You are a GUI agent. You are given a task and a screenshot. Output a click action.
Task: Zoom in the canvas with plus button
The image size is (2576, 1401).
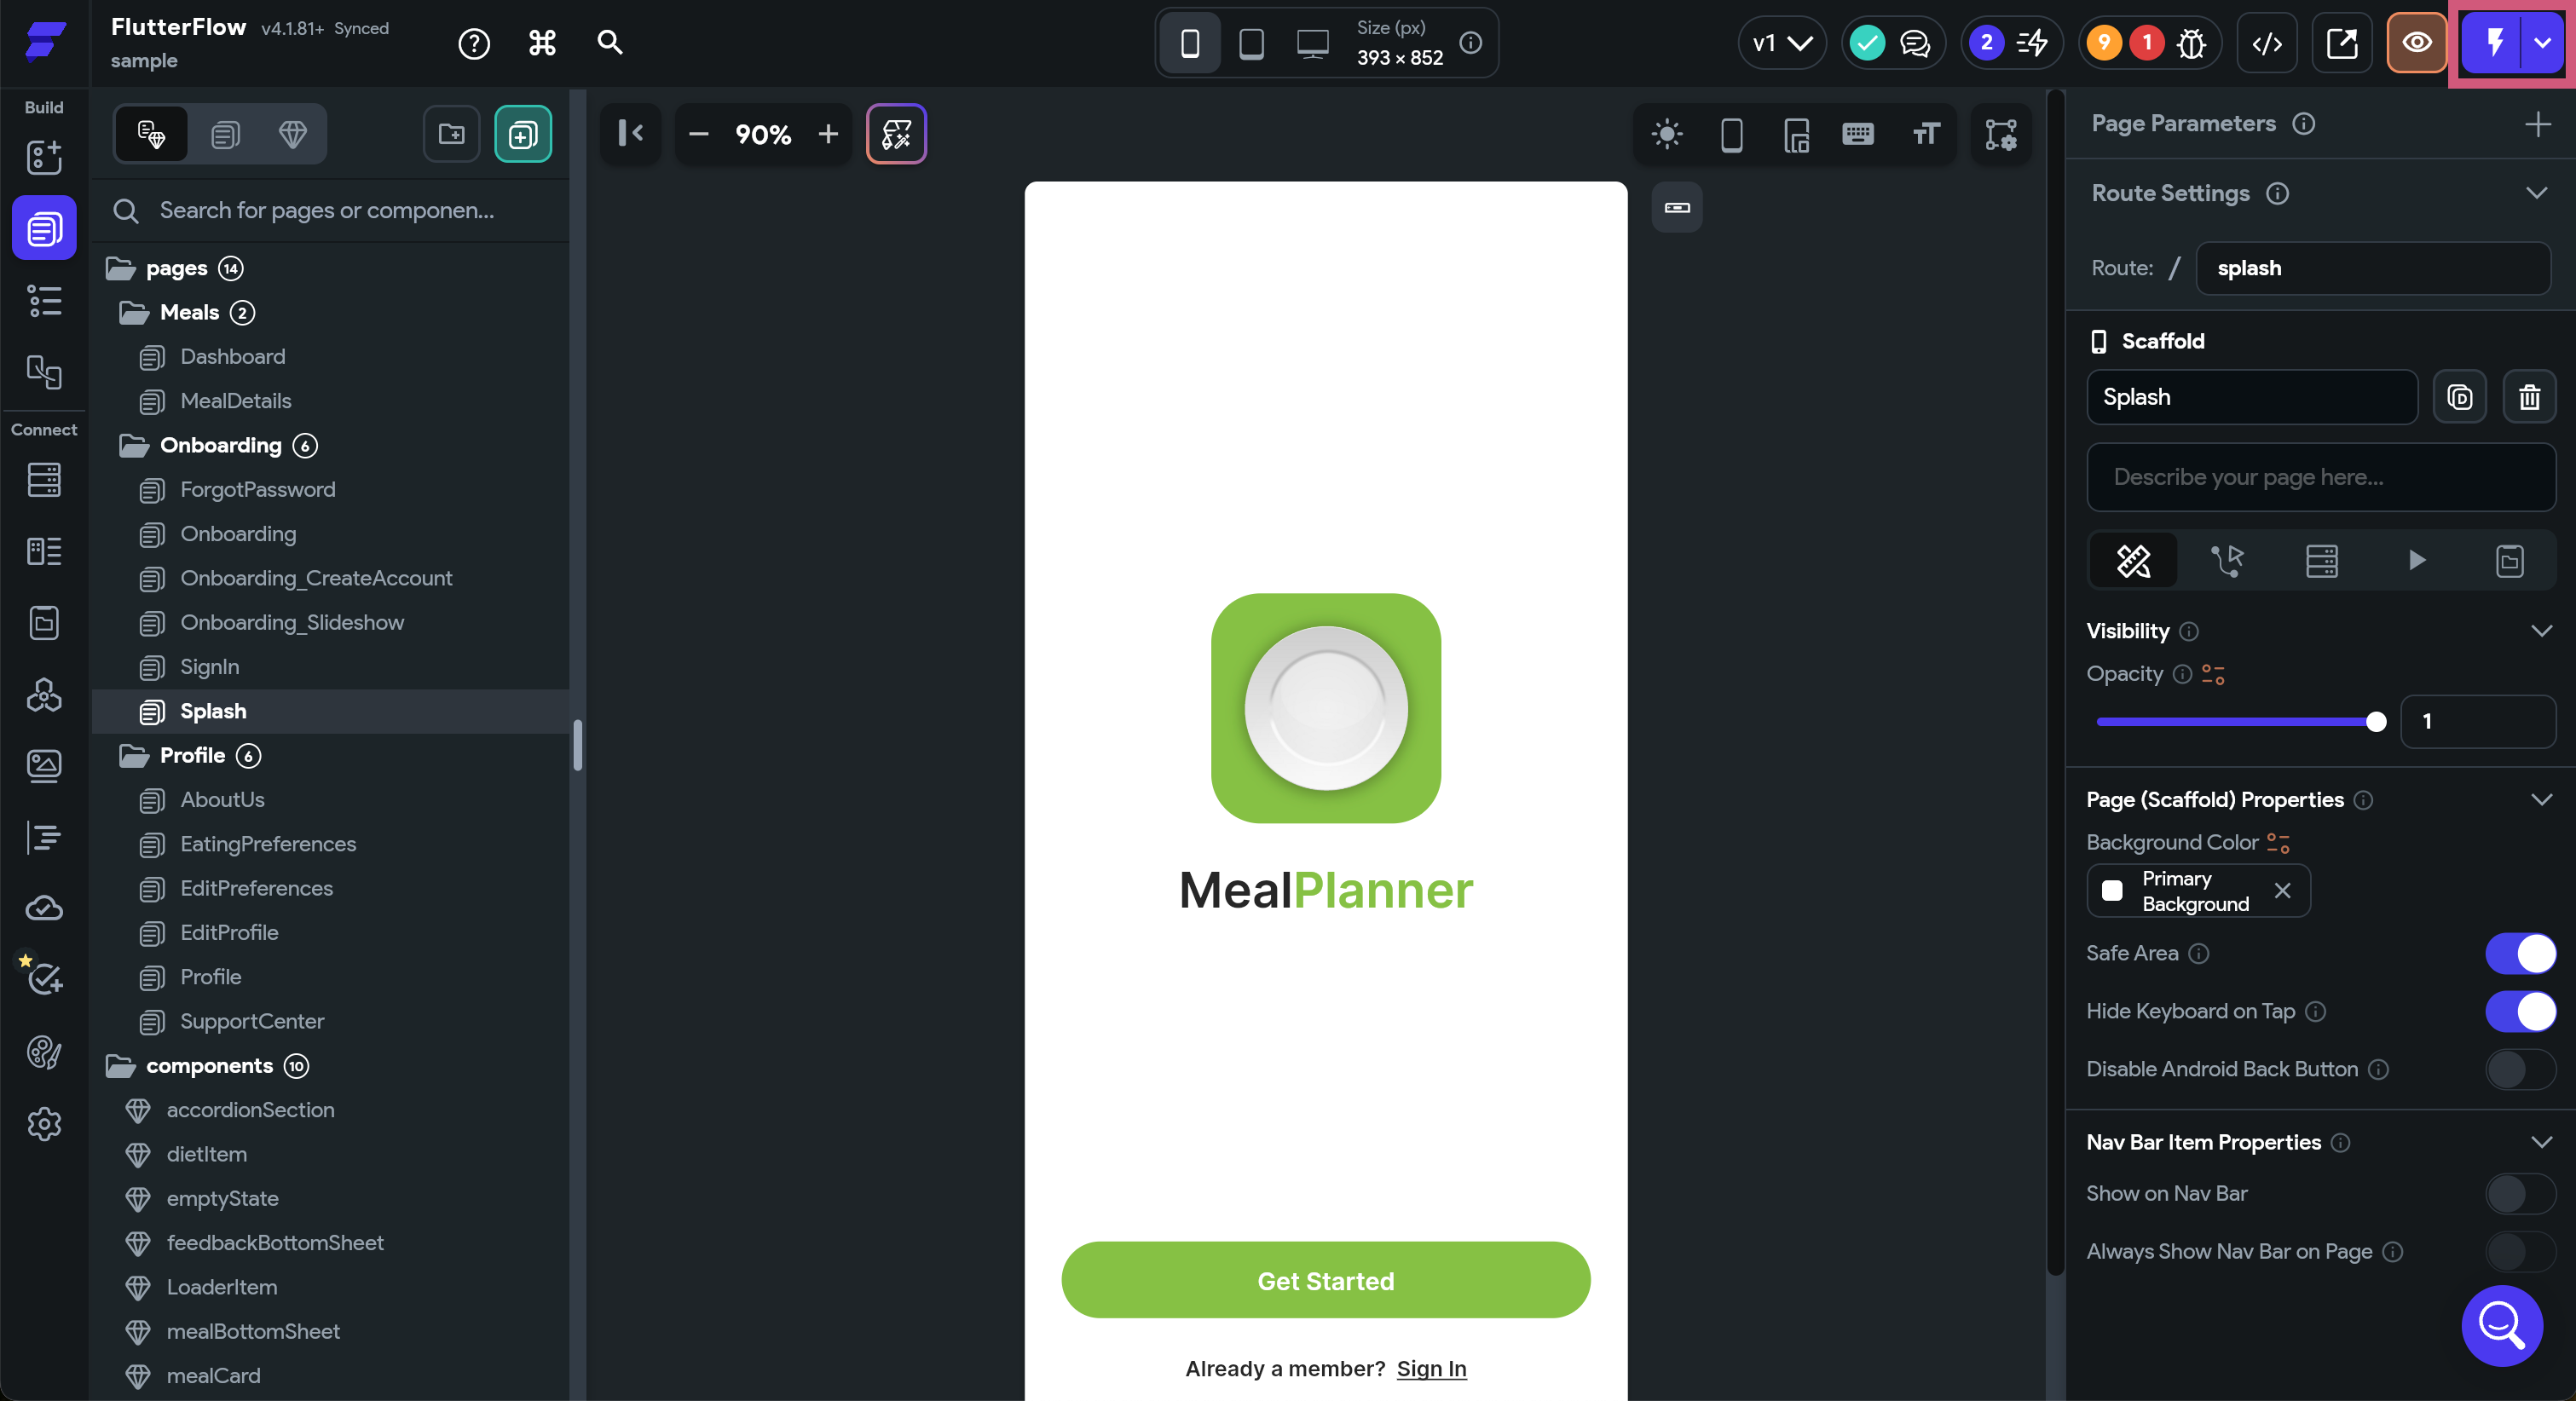tap(828, 134)
